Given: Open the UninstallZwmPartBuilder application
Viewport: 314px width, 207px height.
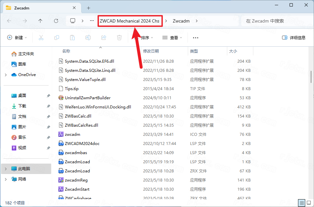Looking at the screenshot, I should (x=87, y=98).
